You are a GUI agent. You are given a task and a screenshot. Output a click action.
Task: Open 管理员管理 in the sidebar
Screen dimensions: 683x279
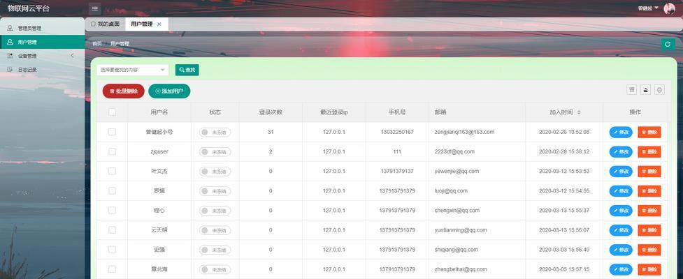click(x=42, y=28)
